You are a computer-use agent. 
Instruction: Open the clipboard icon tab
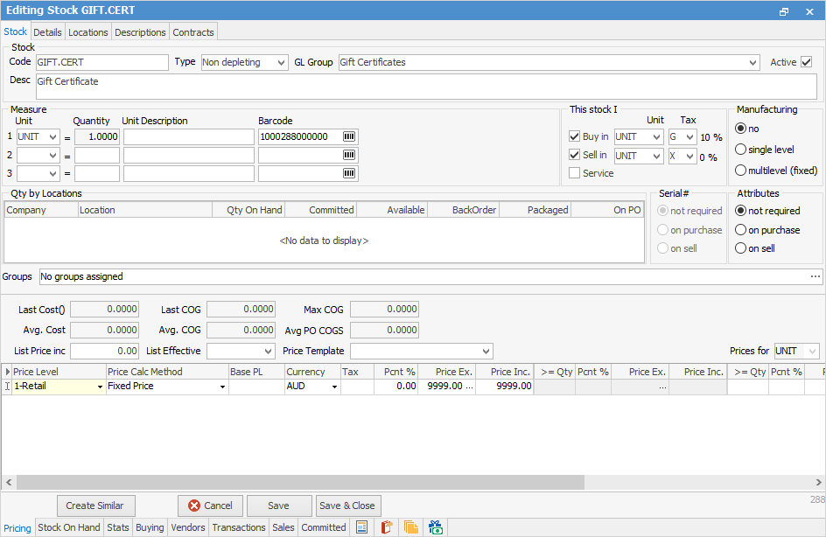386,527
